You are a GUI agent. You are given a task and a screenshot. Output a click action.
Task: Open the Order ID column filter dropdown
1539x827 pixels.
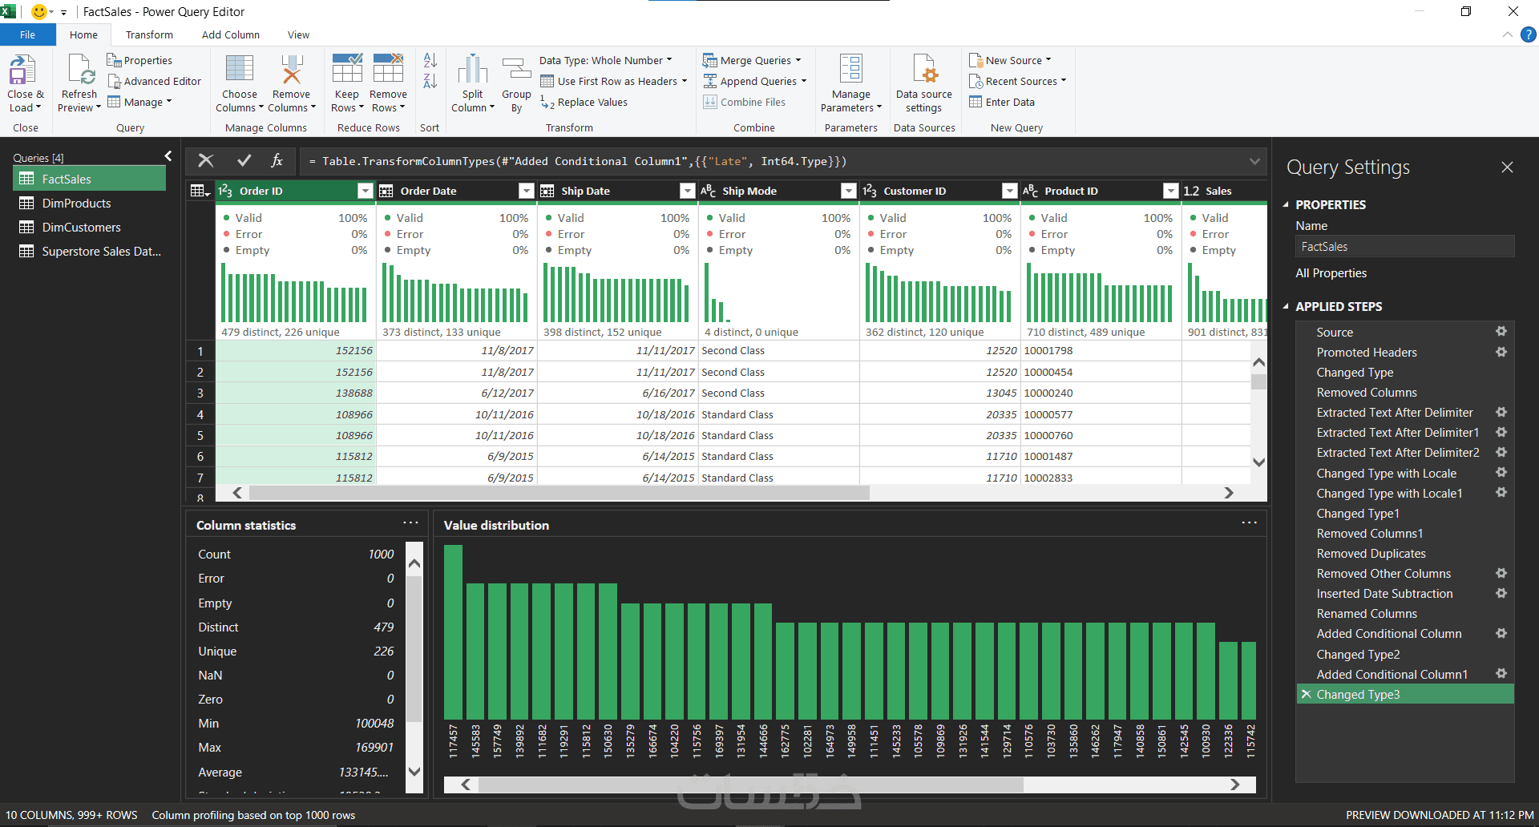[x=365, y=191]
